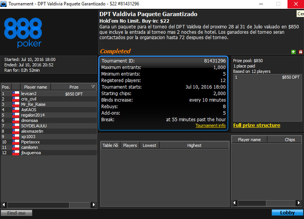Click the player list horizontal scrollbar

[x=48, y=205]
